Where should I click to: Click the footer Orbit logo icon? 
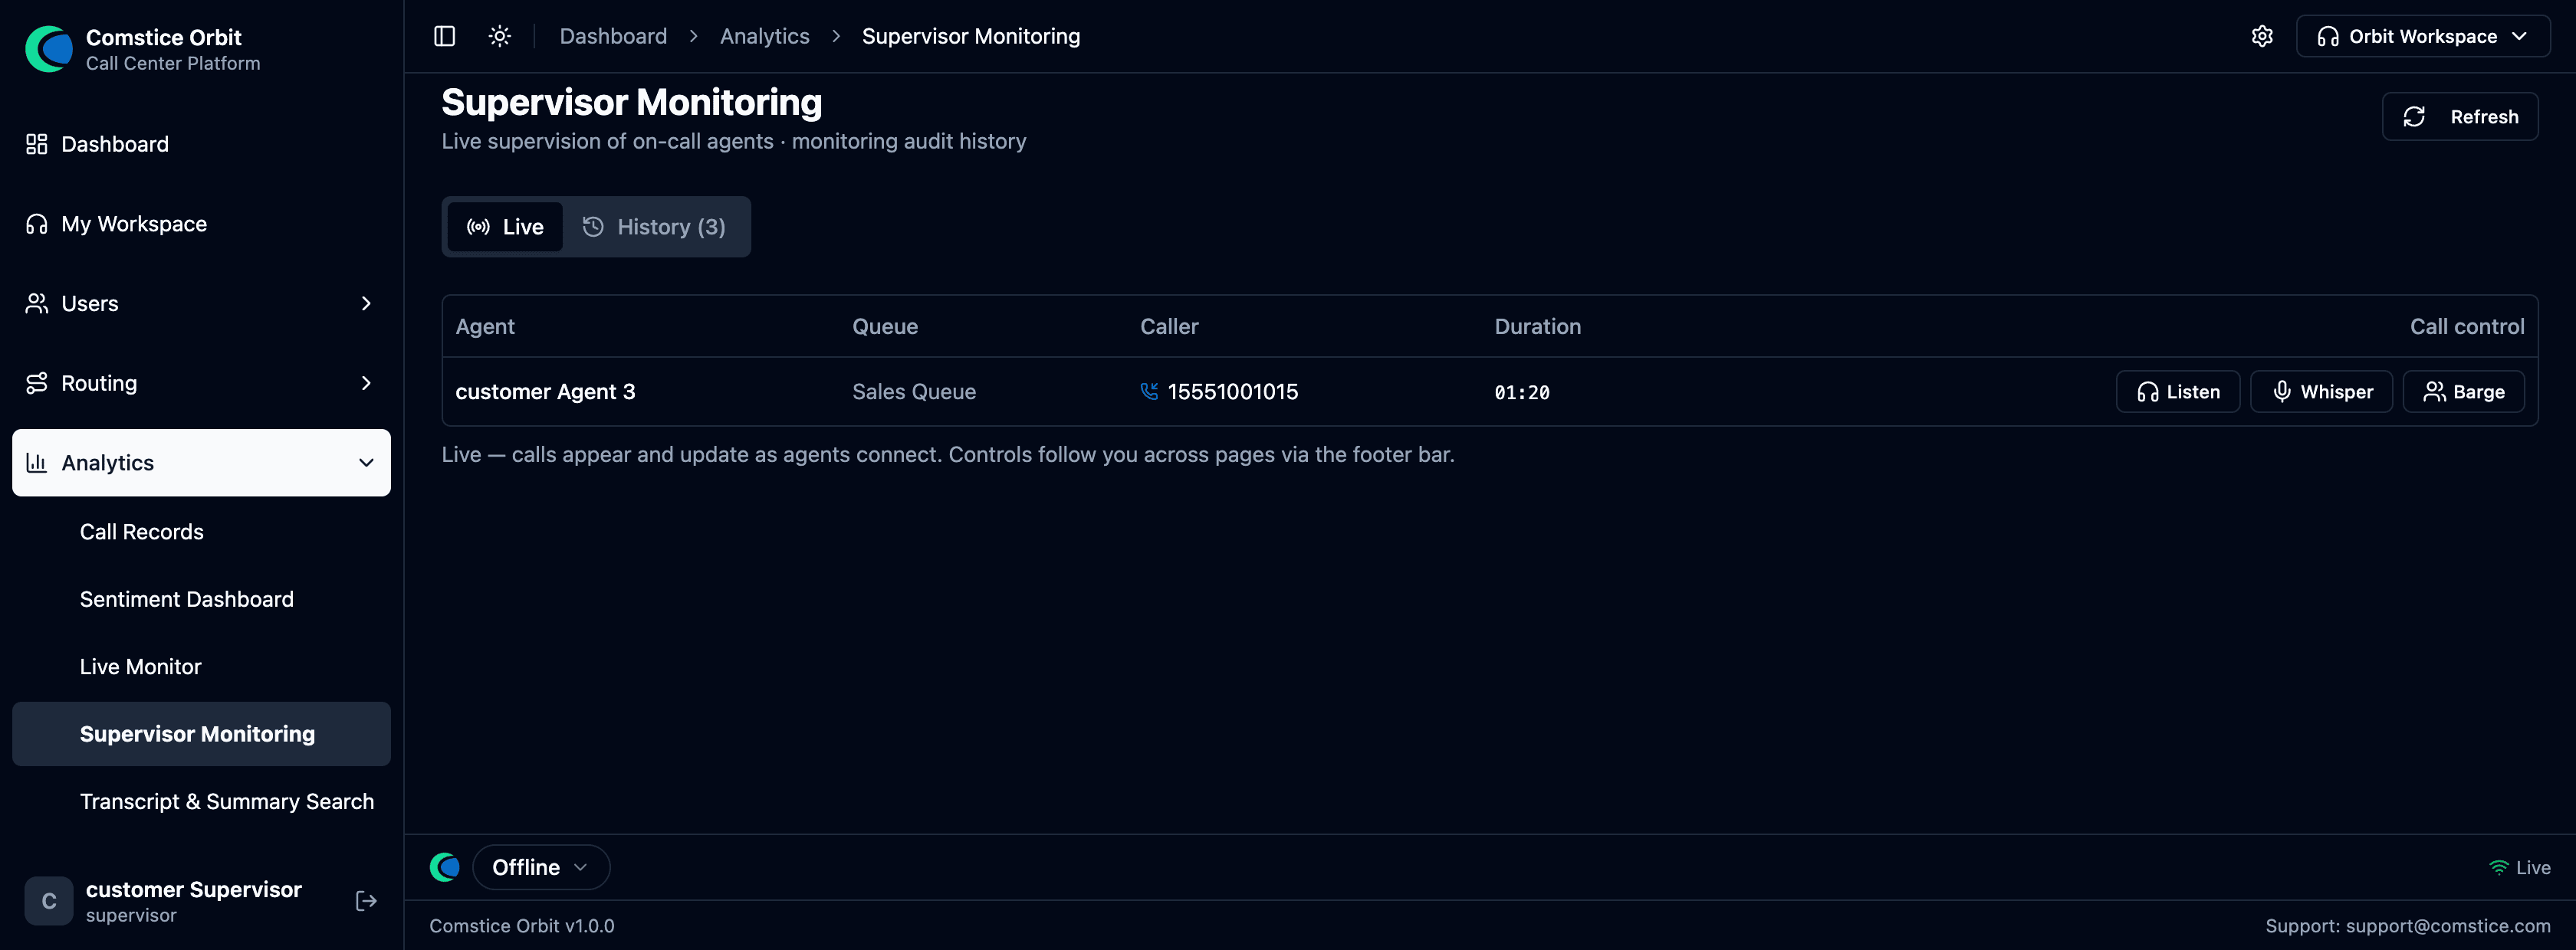click(445, 867)
